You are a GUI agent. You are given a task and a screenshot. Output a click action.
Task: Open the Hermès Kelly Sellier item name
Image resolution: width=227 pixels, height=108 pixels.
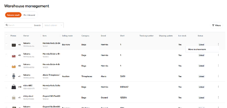click(x=51, y=85)
